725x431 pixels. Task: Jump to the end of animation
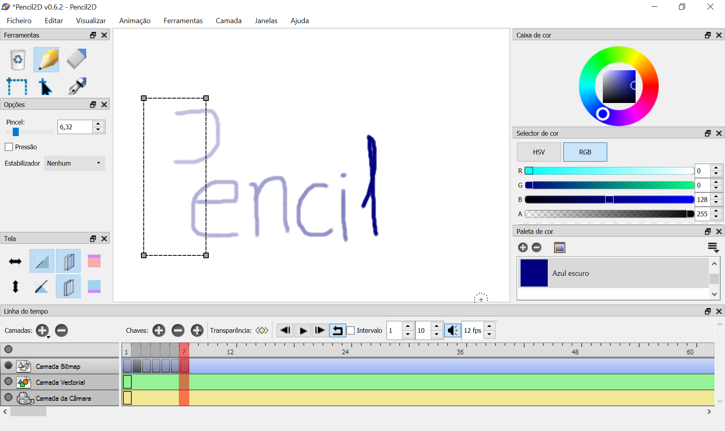(x=320, y=330)
